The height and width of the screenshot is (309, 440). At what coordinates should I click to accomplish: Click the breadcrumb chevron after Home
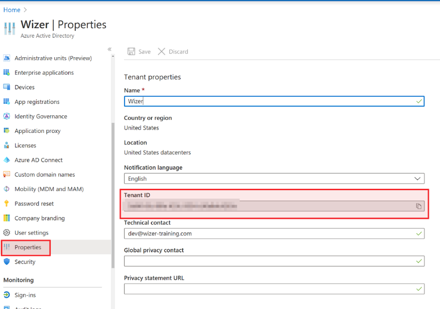coord(25,10)
